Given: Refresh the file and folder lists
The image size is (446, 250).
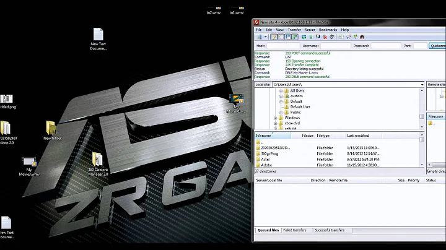Looking at the screenshot, I should [x=304, y=37].
